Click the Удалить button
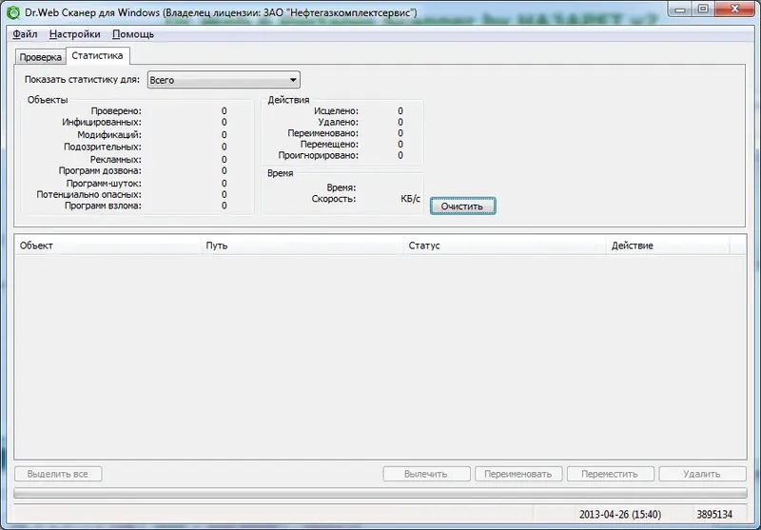This screenshot has width=761, height=530. point(702,474)
